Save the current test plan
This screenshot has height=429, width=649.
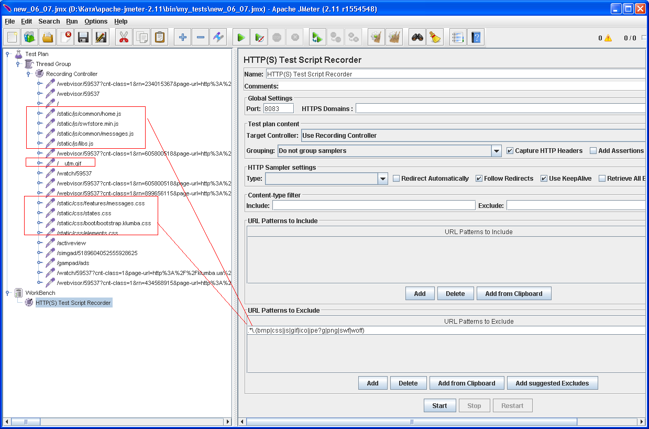[x=83, y=37]
